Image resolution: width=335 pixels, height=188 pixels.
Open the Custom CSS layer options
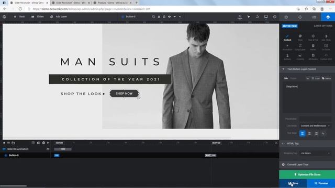326,57
